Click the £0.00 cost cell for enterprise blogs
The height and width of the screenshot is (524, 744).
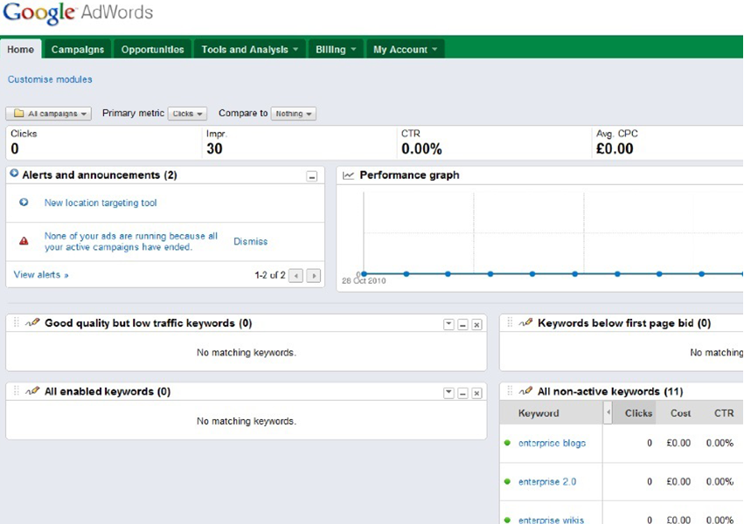point(678,443)
